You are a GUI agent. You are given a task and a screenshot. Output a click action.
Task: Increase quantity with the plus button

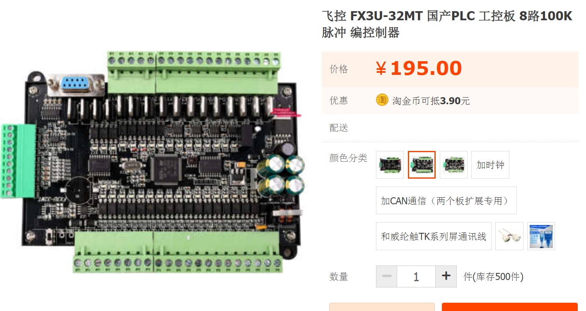point(446,276)
